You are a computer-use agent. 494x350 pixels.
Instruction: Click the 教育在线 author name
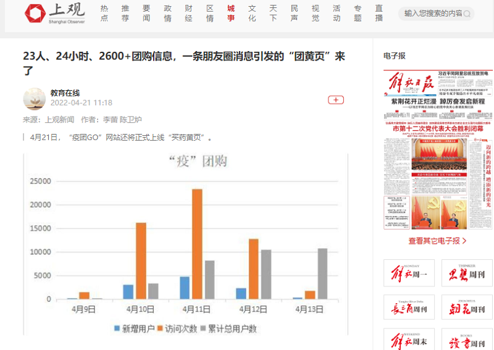(x=65, y=93)
